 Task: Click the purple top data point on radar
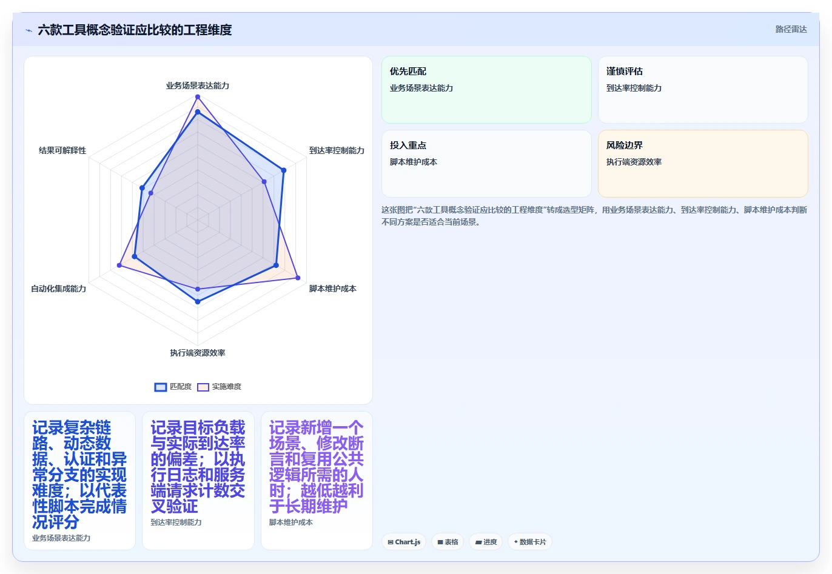pyautogui.click(x=198, y=97)
